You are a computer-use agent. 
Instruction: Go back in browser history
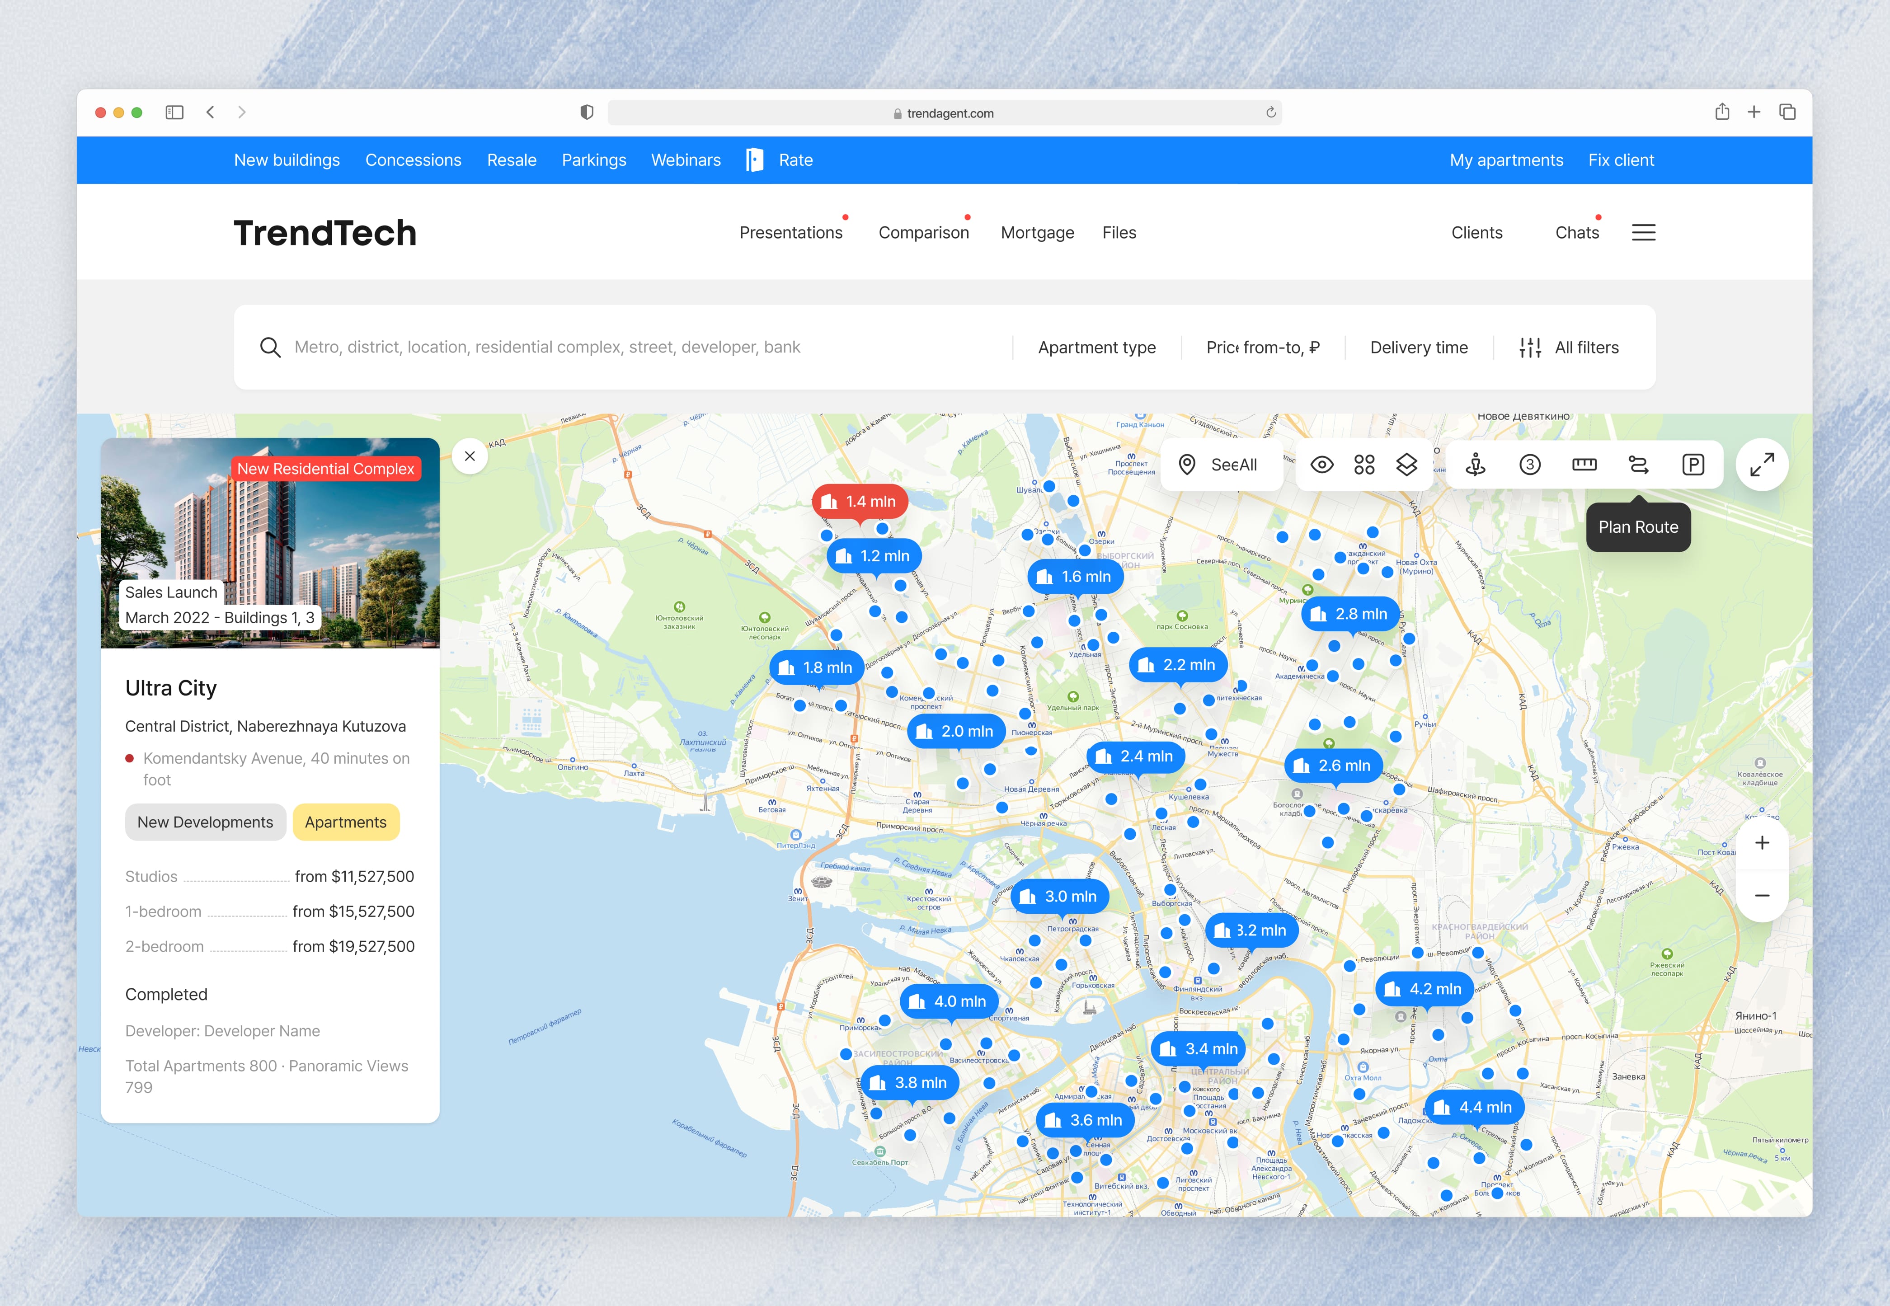click(x=210, y=112)
